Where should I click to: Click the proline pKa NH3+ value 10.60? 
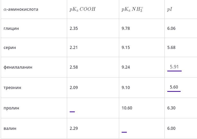[127, 108]
